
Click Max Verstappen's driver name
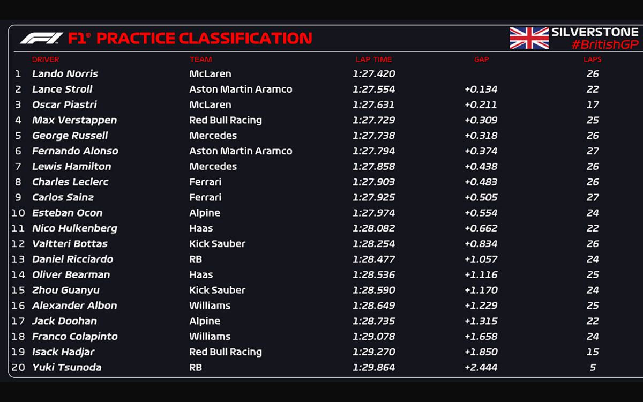pyautogui.click(x=74, y=120)
